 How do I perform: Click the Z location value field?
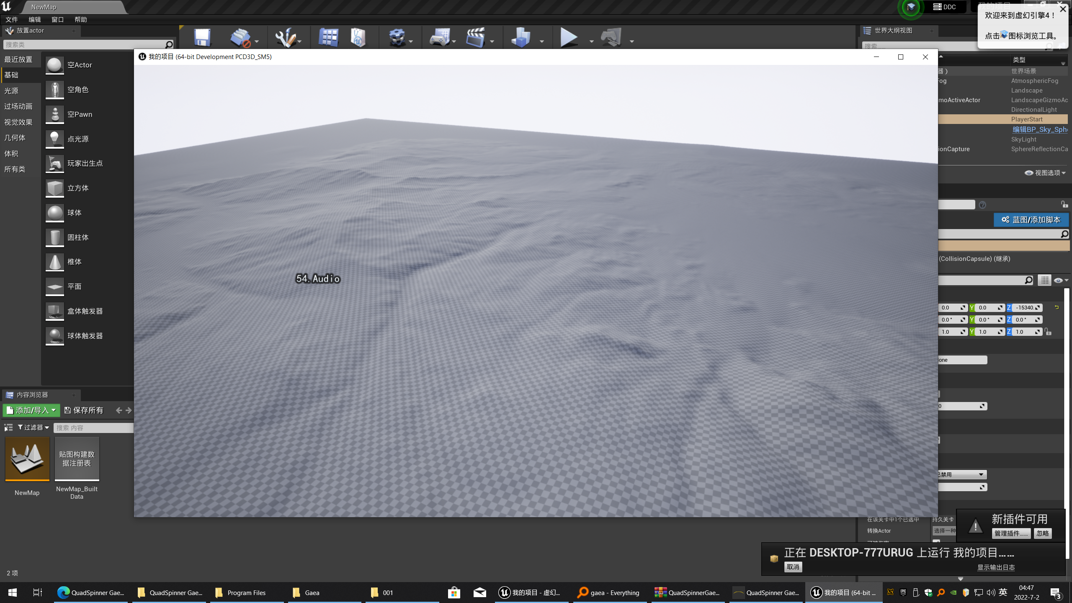pyautogui.click(x=1024, y=307)
